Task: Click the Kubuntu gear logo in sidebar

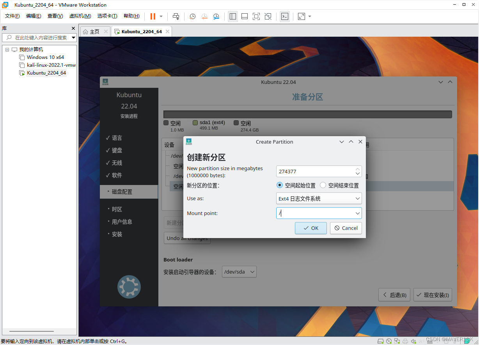Action: (x=129, y=287)
